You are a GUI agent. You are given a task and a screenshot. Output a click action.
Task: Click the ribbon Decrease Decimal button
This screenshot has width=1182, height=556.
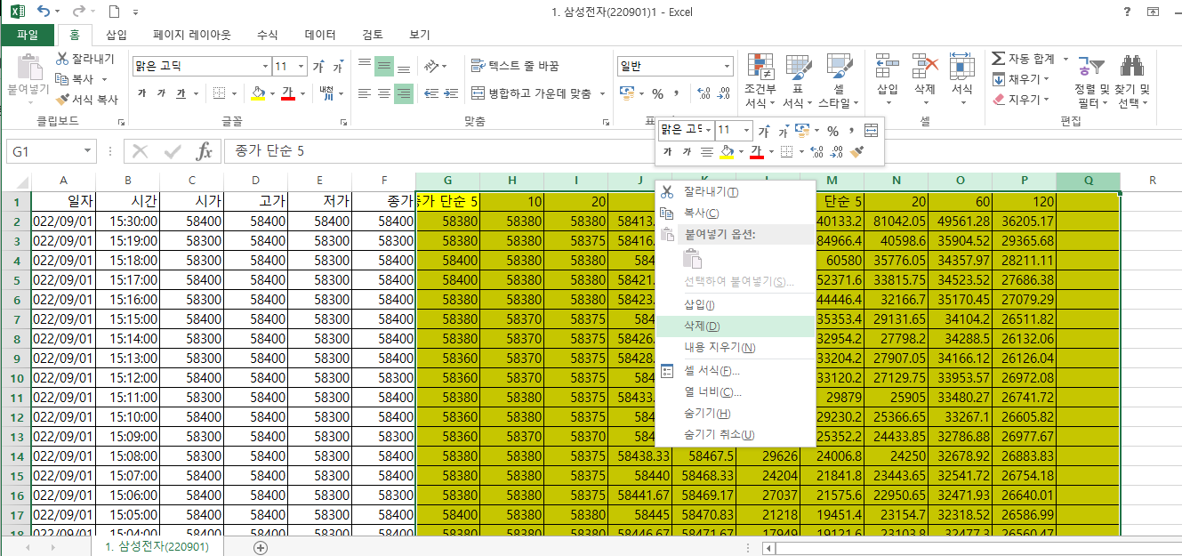(x=722, y=93)
